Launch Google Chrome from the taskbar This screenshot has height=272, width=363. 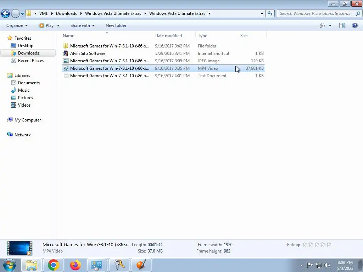pos(54,265)
